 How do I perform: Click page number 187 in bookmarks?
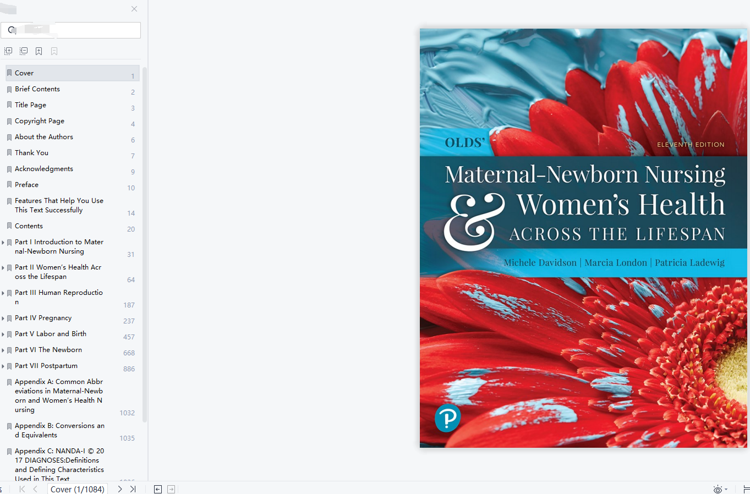point(129,305)
